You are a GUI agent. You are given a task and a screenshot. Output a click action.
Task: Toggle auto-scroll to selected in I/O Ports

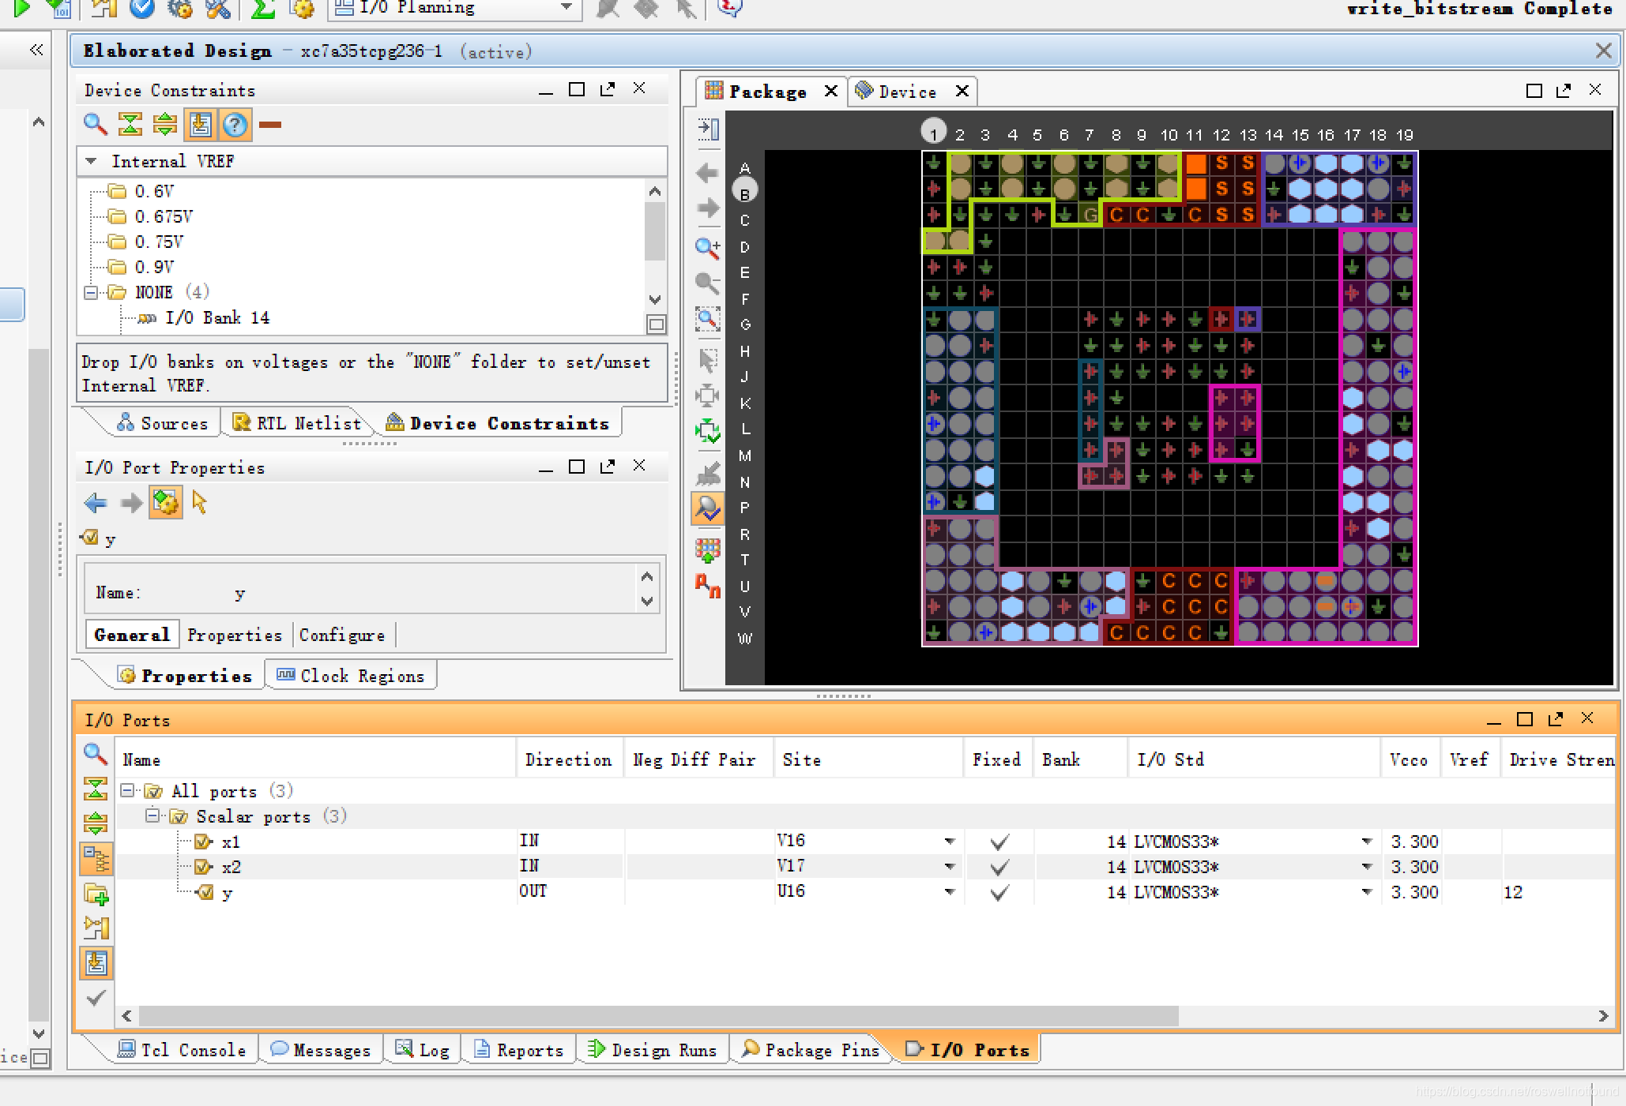pos(96,963)
